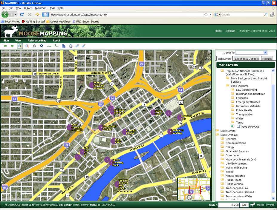Select the Natural Hazards layer group
277x210 pixels.
tap(235, 176)
